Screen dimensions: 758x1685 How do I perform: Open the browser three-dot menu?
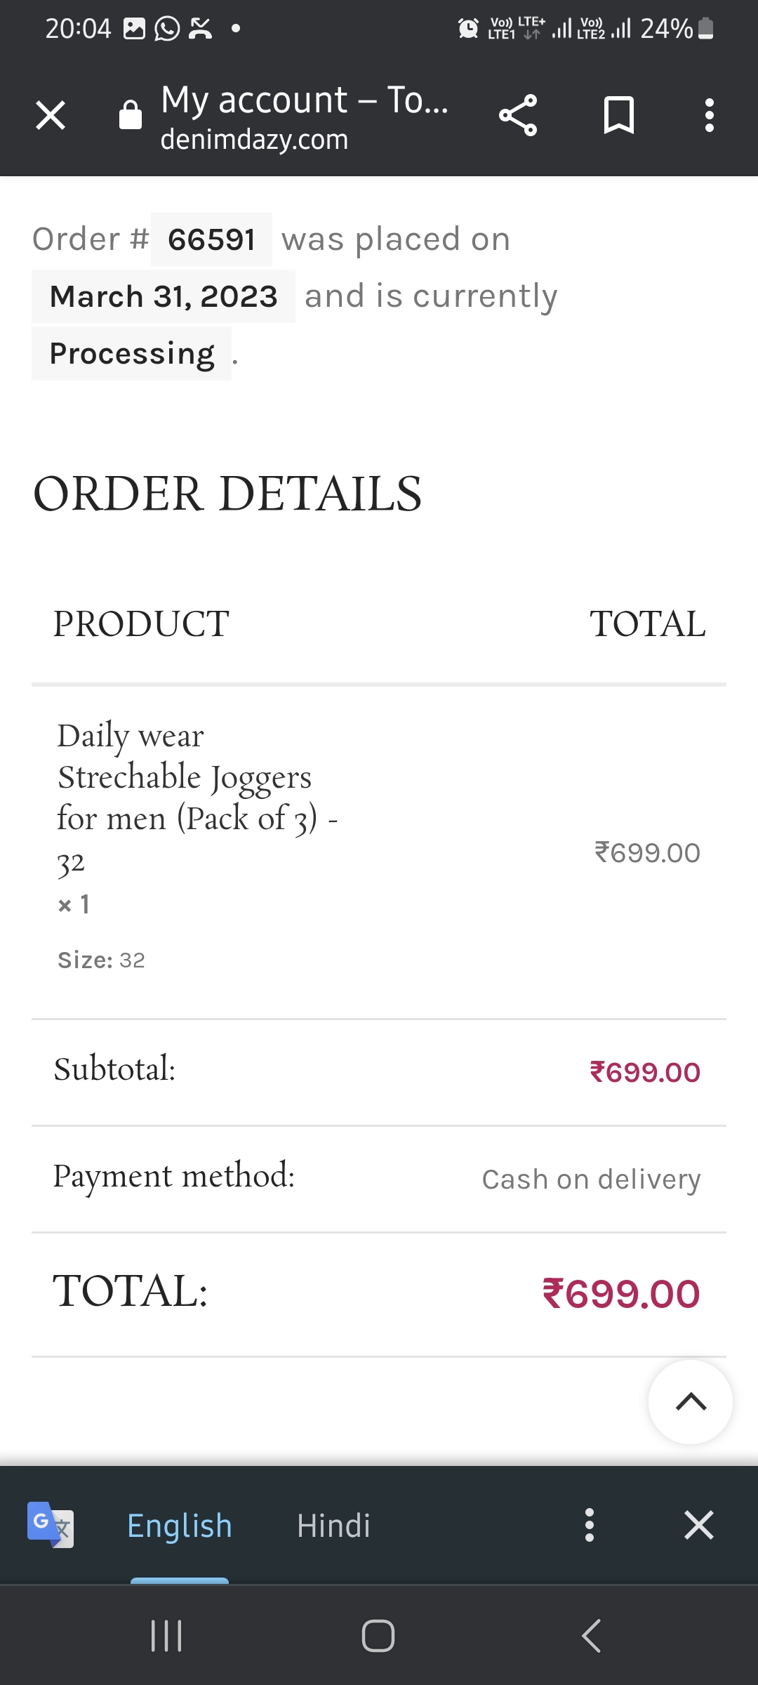[x=709, y=115]
